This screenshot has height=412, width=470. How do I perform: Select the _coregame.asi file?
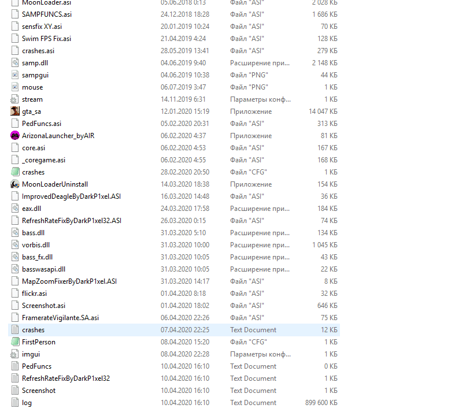point(43,160)
